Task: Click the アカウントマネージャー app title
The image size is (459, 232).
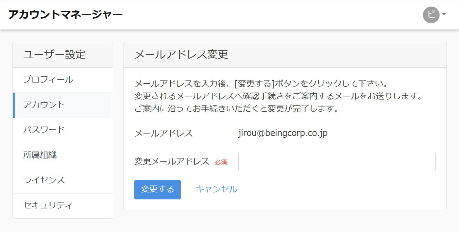Action: (x=65, y=15)
